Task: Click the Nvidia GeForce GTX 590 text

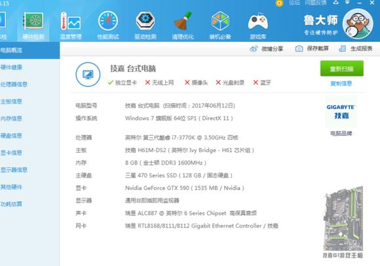Action: [184, 188]
